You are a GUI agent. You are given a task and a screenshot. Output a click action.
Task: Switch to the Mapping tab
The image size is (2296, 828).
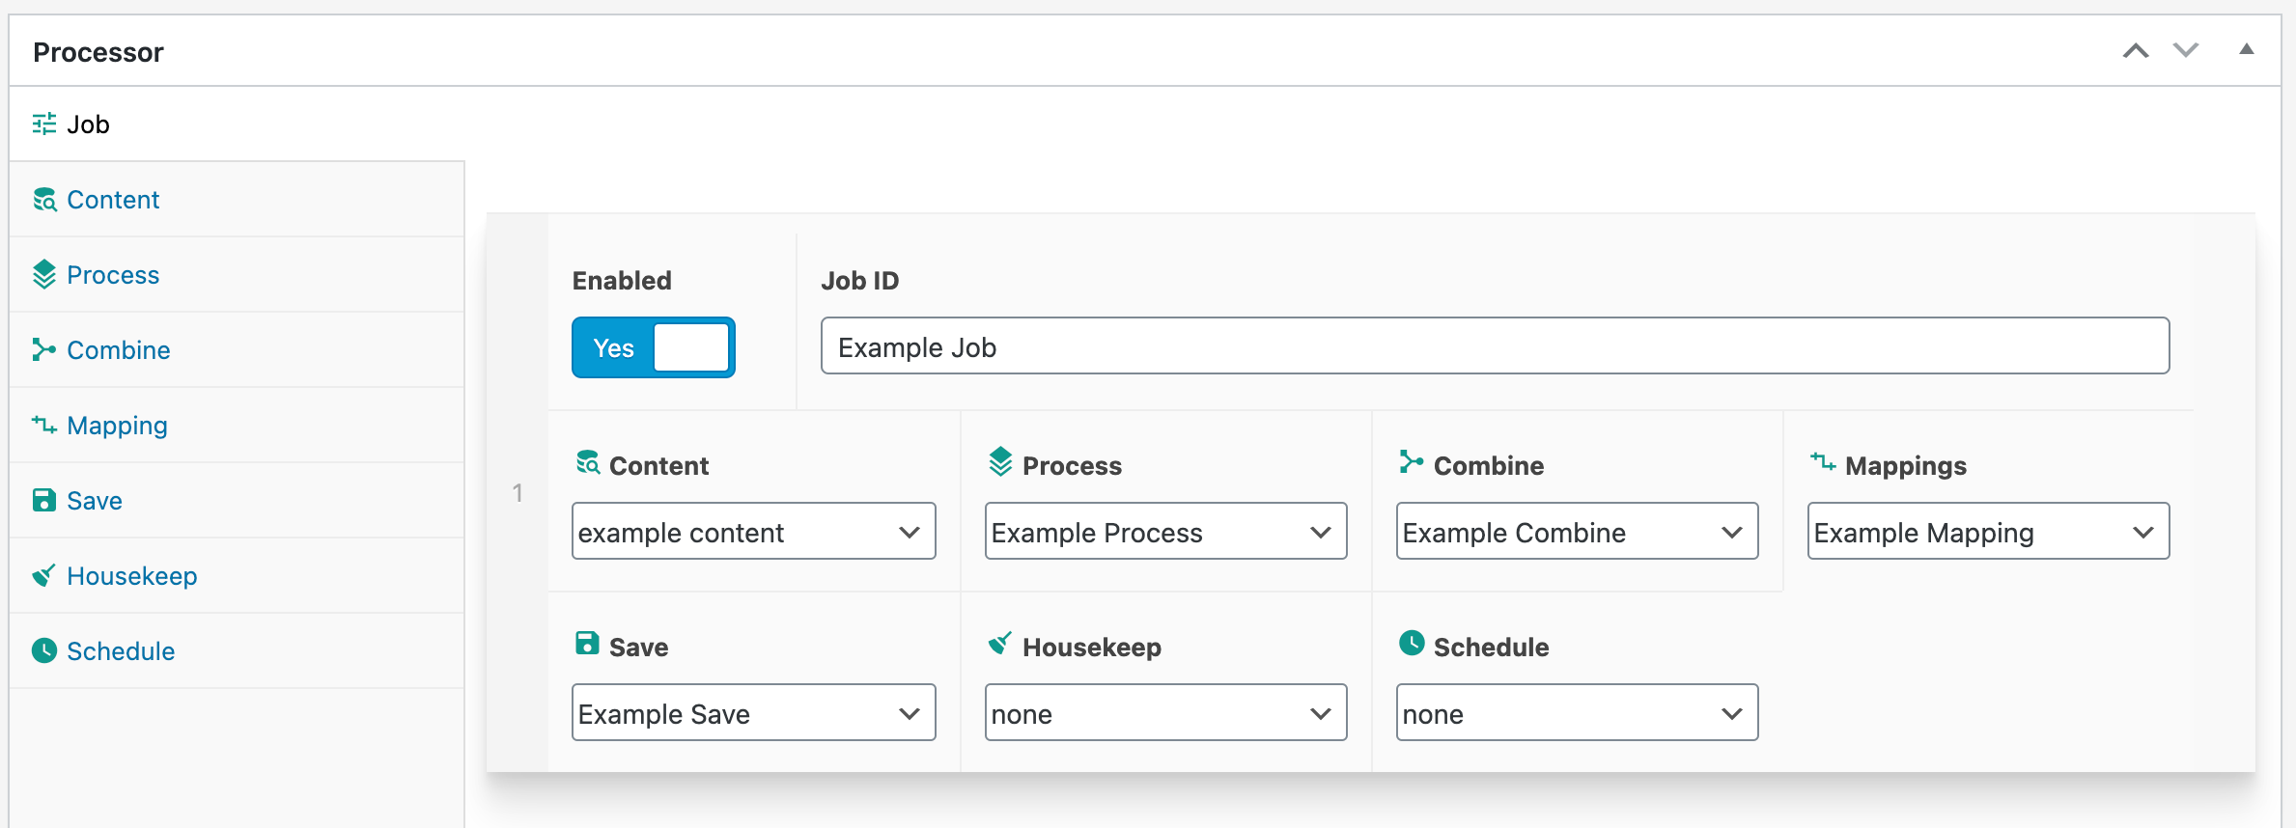(x=237, y=426)
